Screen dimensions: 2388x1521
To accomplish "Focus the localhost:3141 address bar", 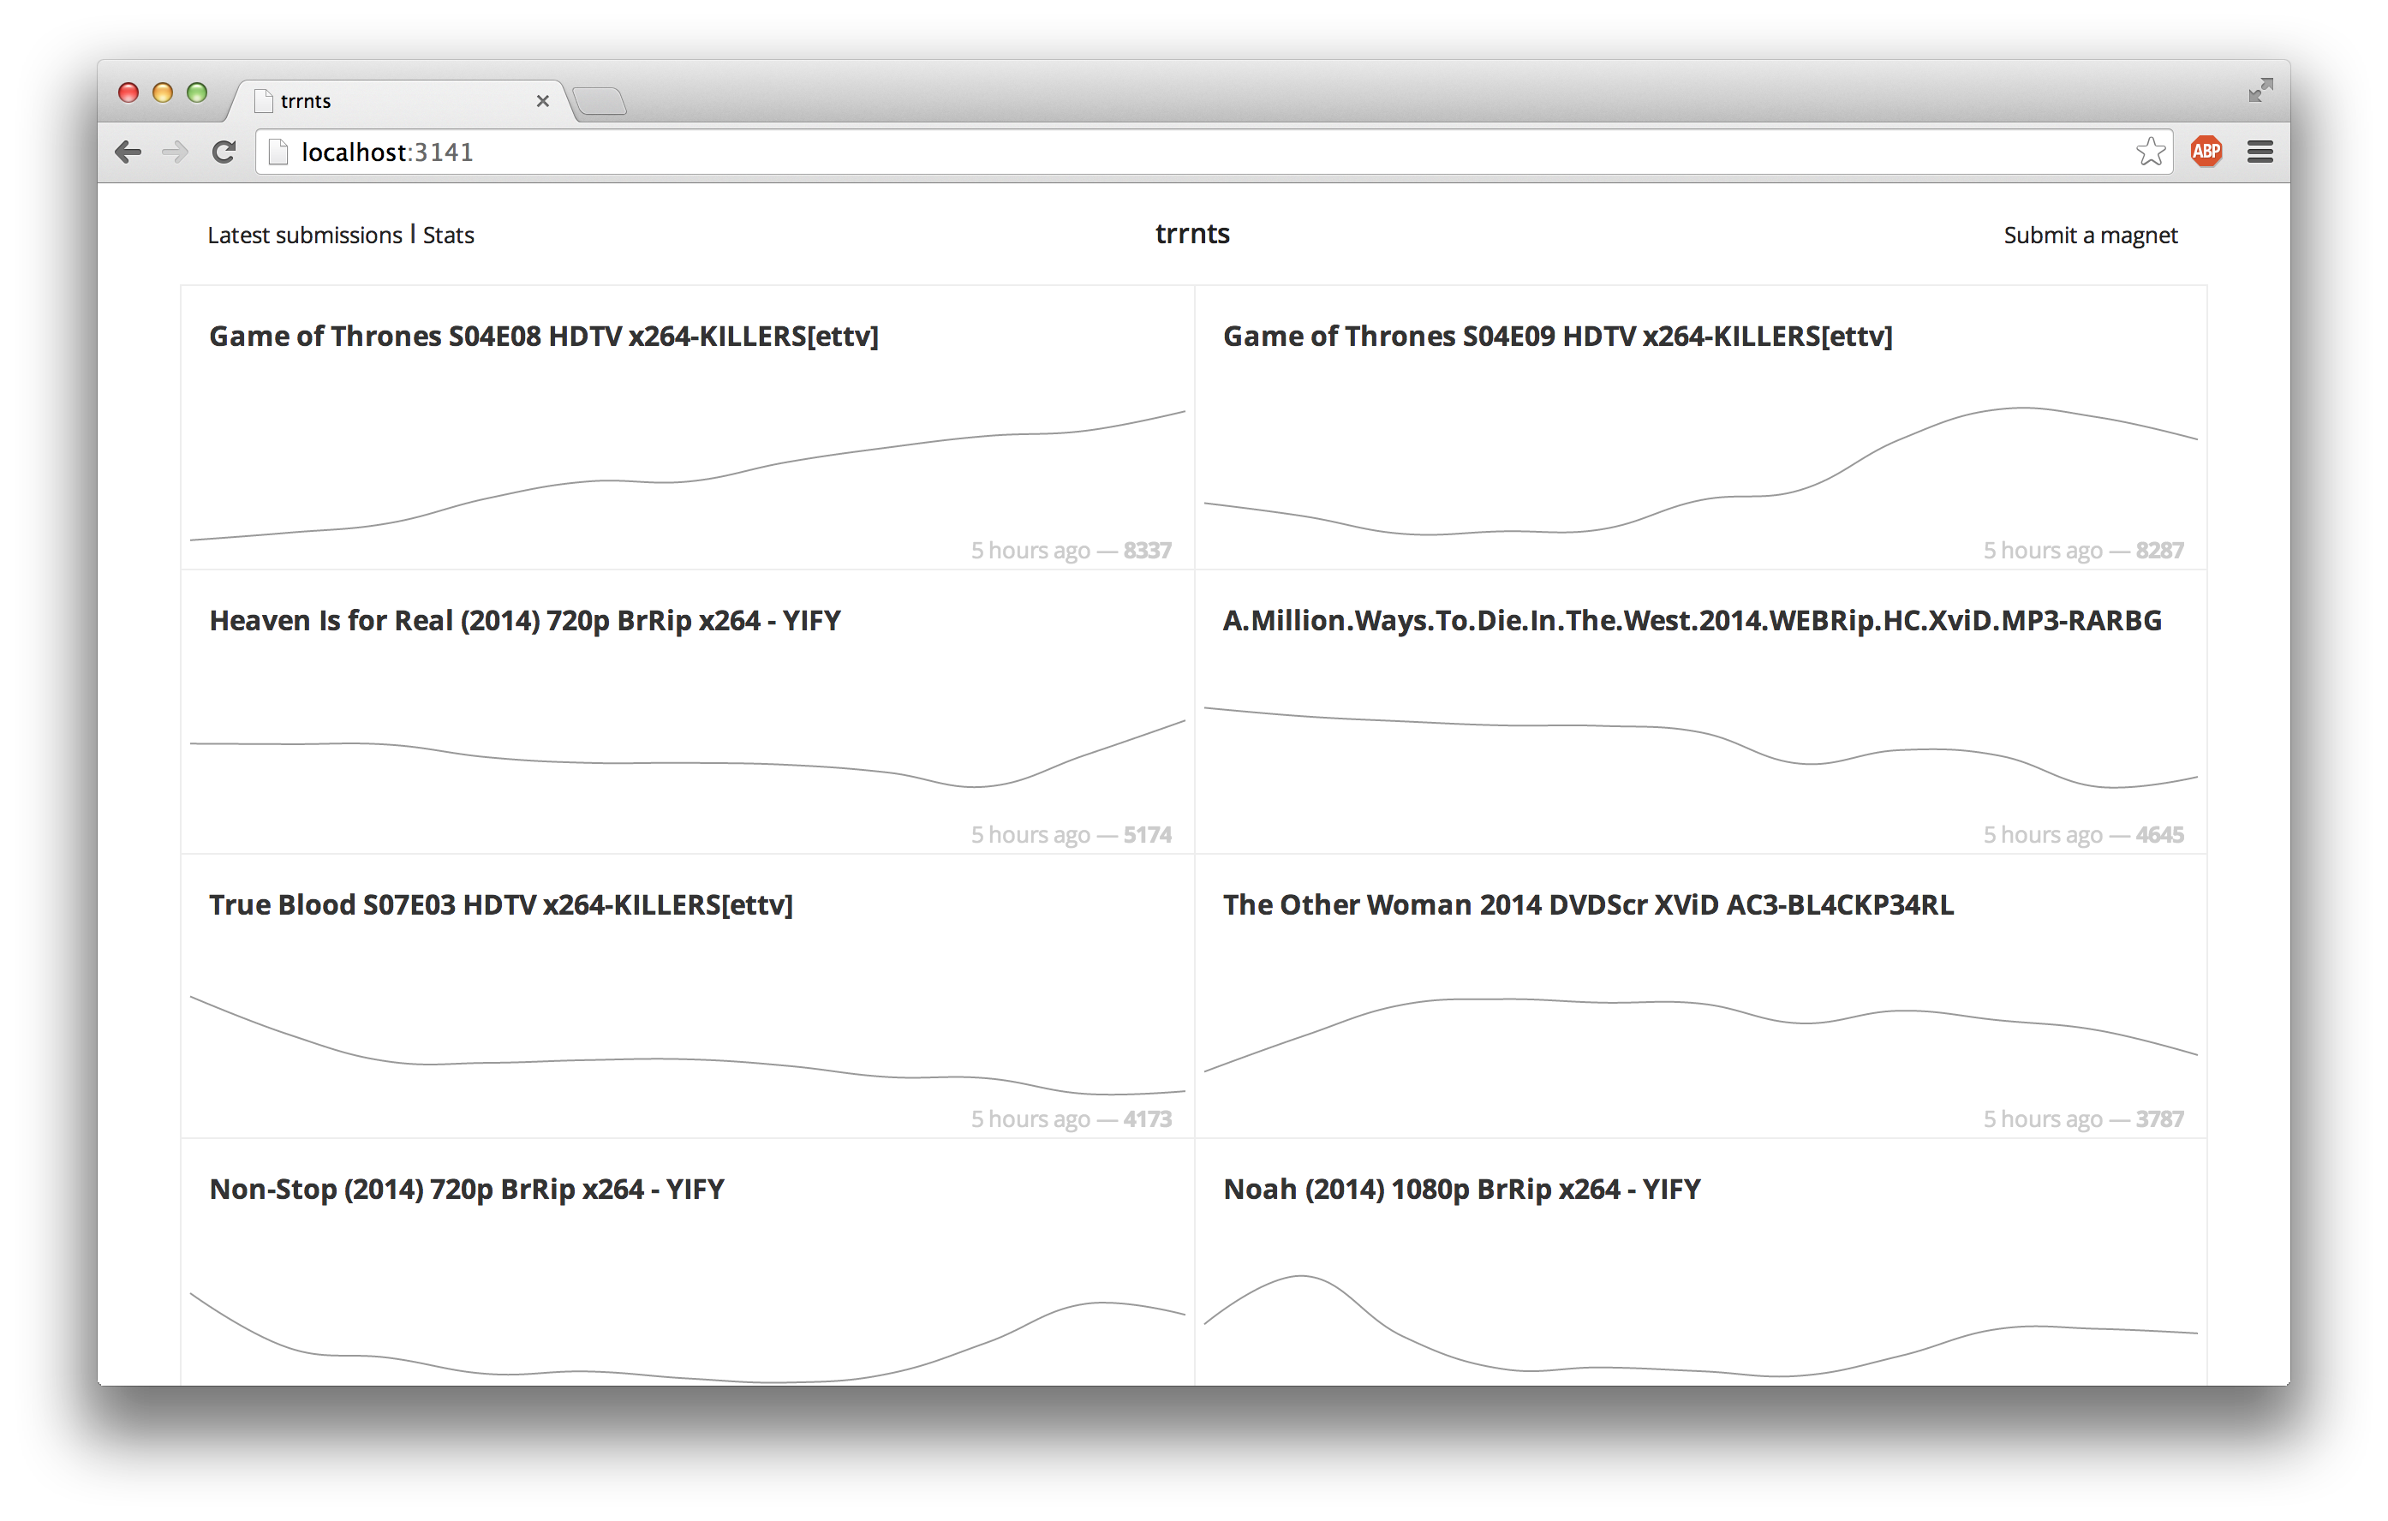I will click(1190, 152).
